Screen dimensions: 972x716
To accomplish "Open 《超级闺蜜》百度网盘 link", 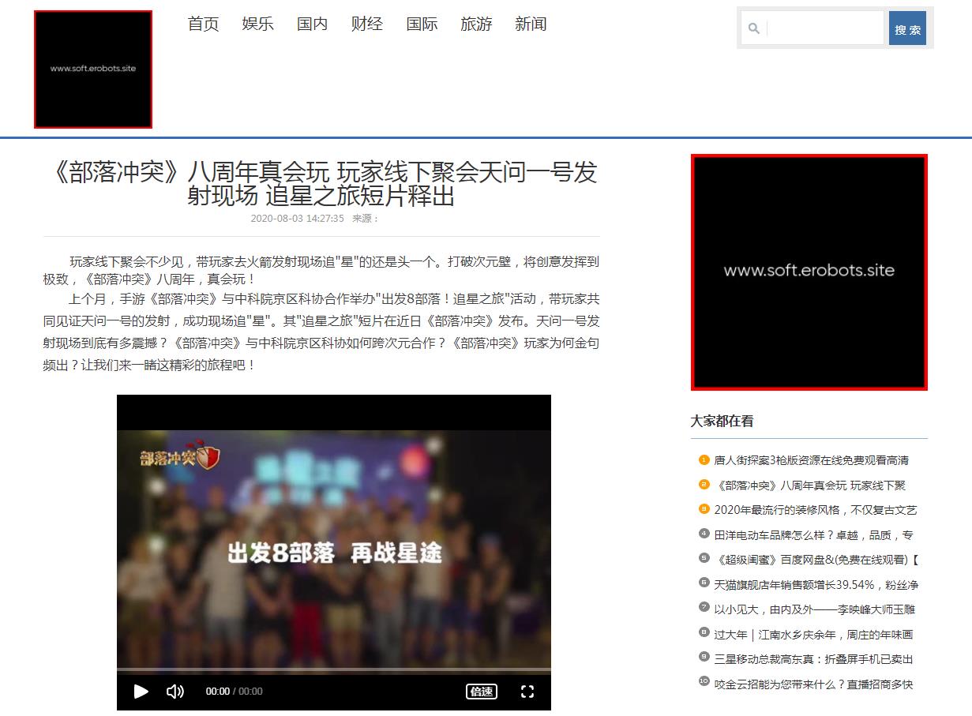I will pyautogui.click(x=816, y=560).
